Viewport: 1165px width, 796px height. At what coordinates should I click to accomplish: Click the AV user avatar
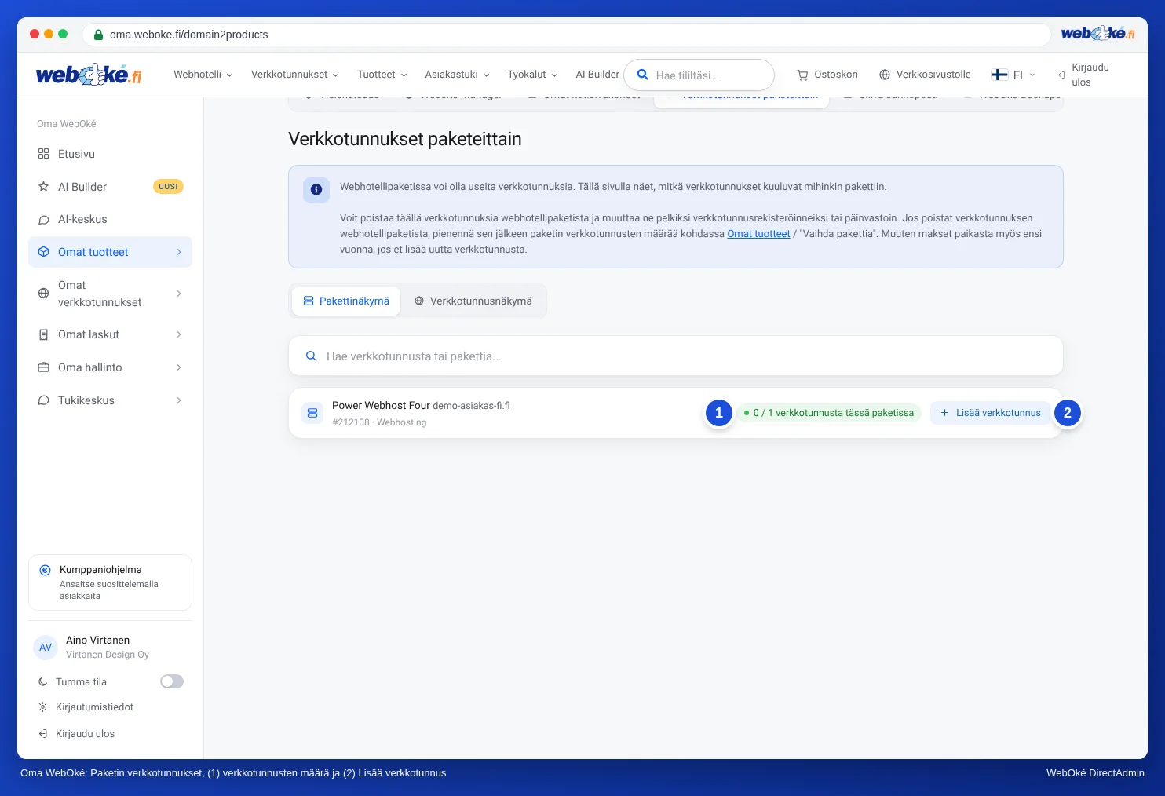[46, 648]
